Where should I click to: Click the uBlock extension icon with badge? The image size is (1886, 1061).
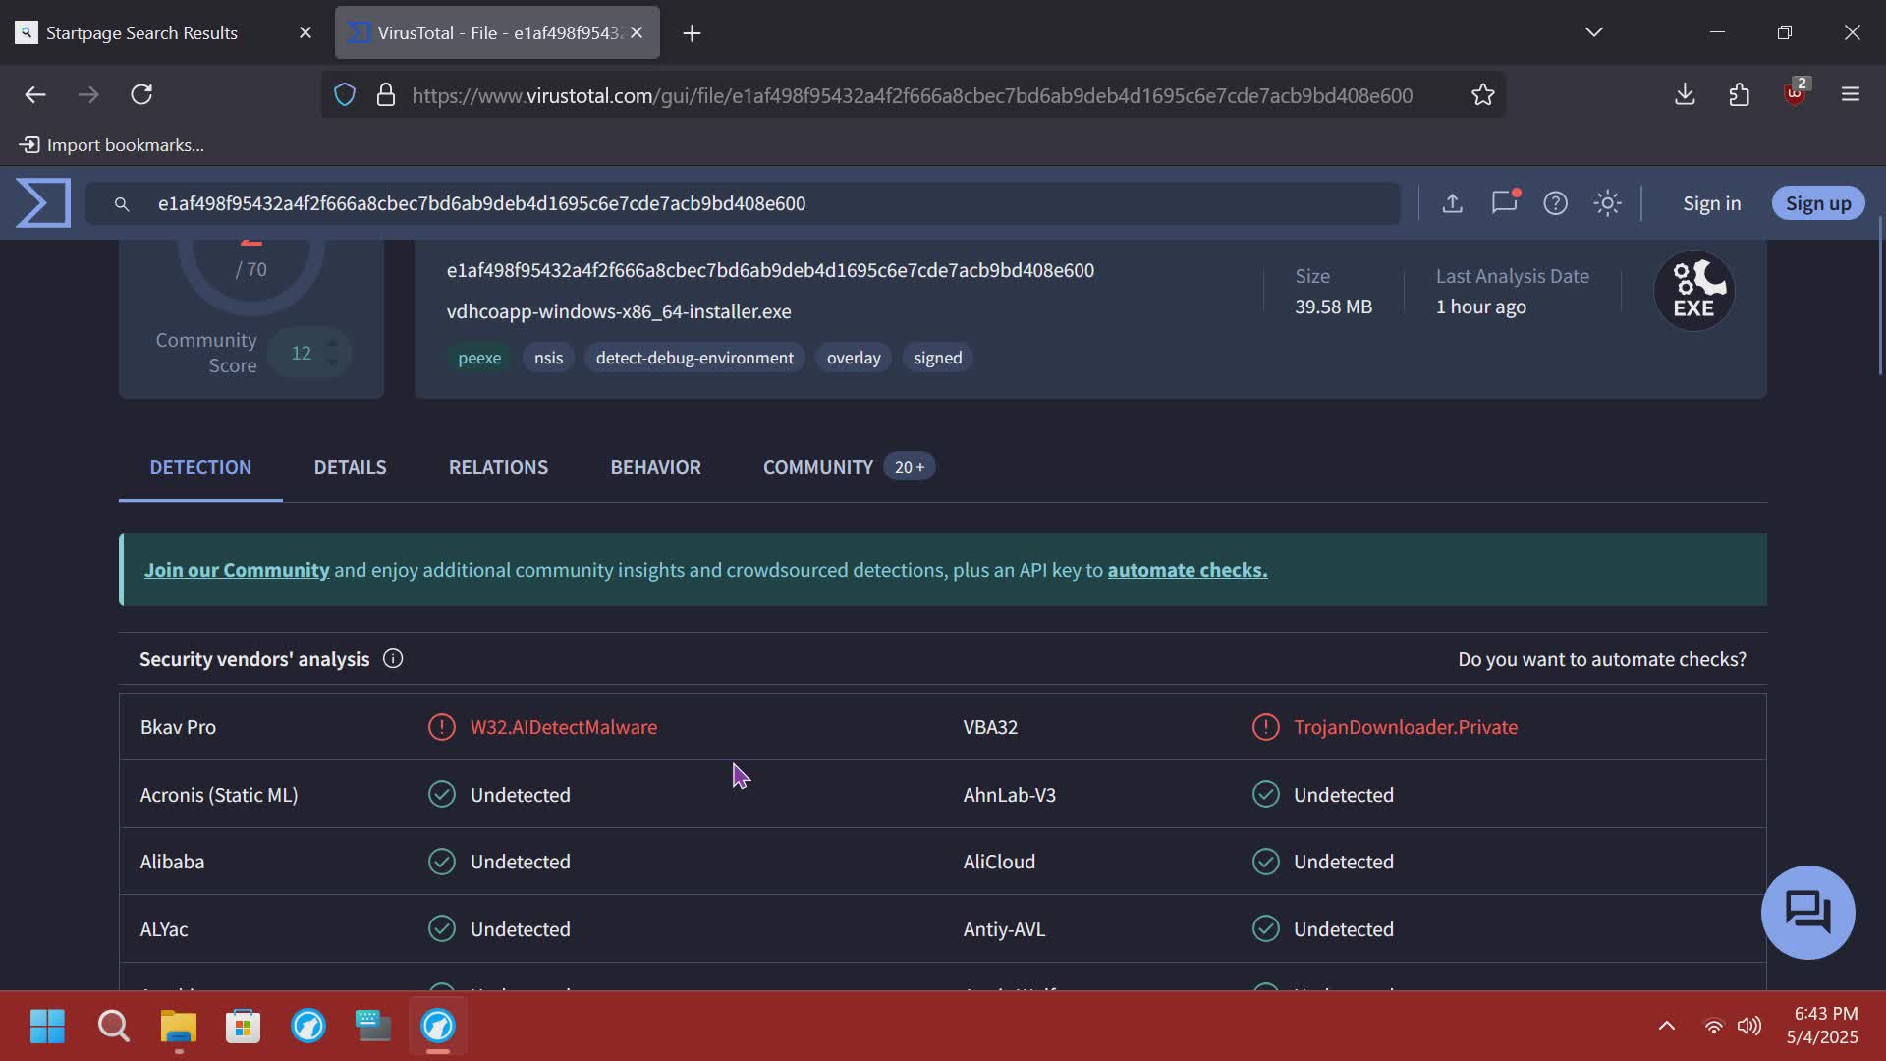coord(1796,93)
